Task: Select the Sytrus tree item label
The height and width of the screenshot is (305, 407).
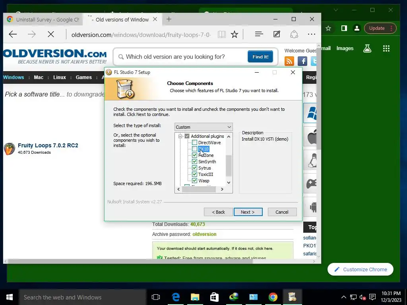Action: click(205, 168)
